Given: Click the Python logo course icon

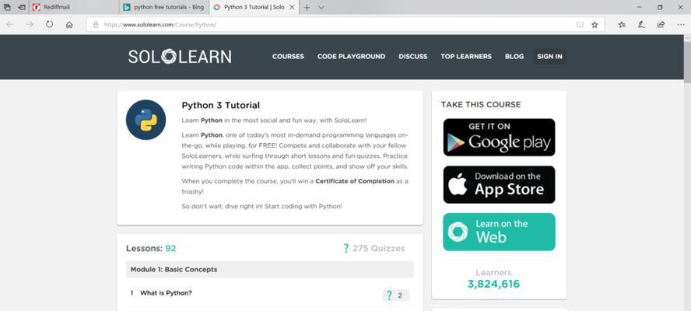Looking at the screenshot, I should click(x=146, y=120).
